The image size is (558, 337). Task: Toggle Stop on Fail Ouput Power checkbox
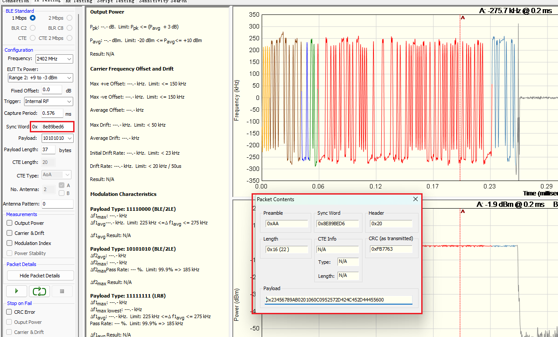pos(10,322)
